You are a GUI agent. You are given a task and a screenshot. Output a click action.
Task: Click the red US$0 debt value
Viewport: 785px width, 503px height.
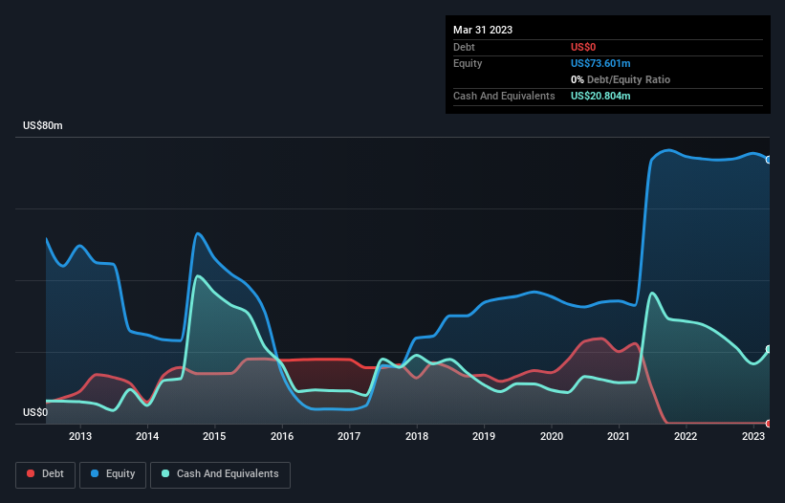coord(583,47)
